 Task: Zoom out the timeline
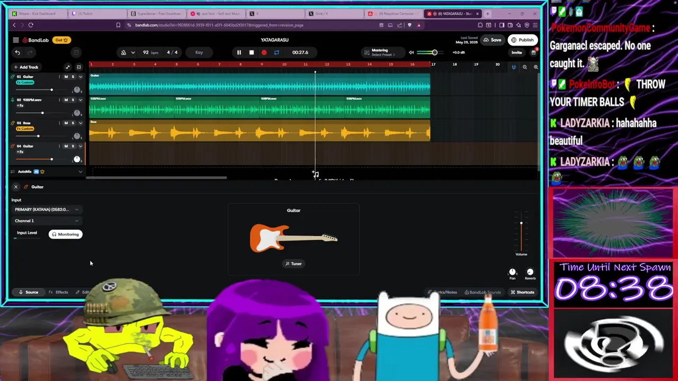coord(524,67)
